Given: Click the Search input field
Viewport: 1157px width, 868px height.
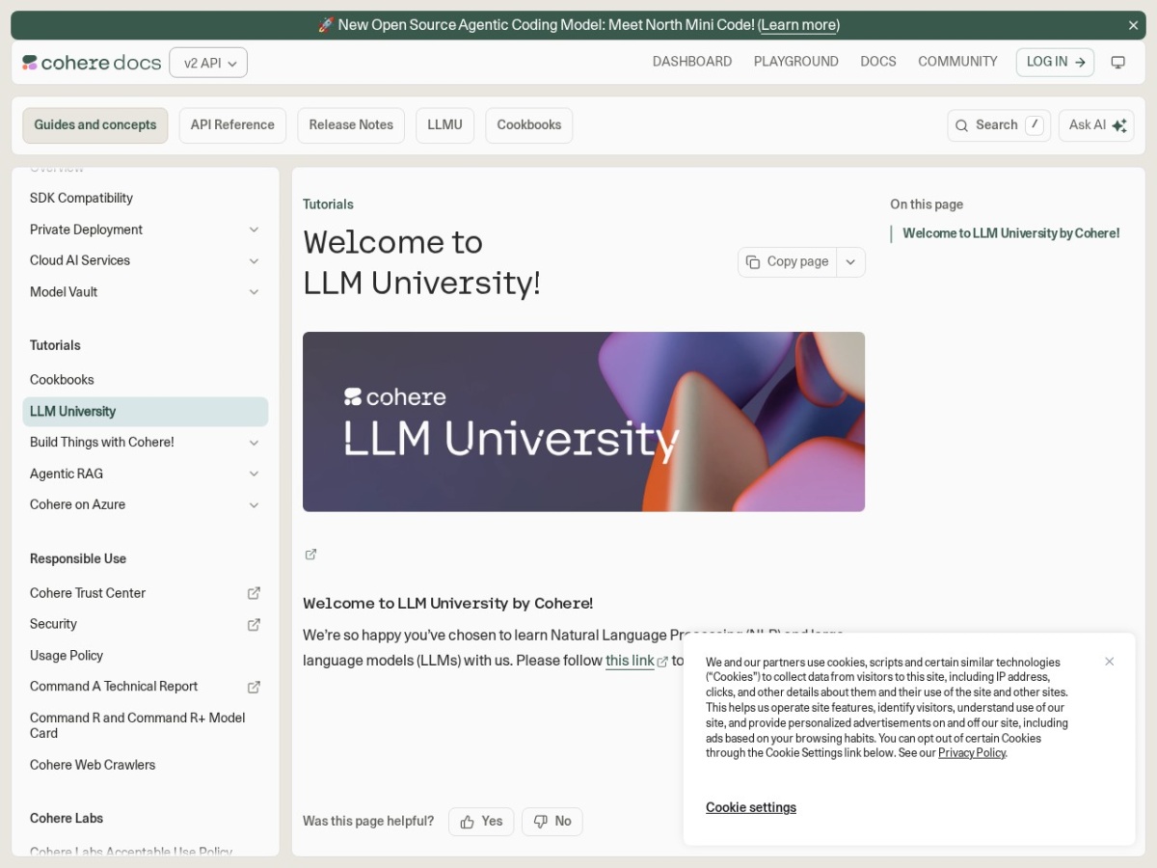Looking at the screenshot, I should coord(999,125).
